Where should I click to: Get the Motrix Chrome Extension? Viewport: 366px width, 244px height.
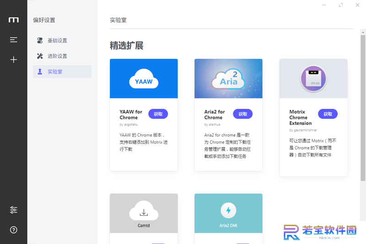328,114
